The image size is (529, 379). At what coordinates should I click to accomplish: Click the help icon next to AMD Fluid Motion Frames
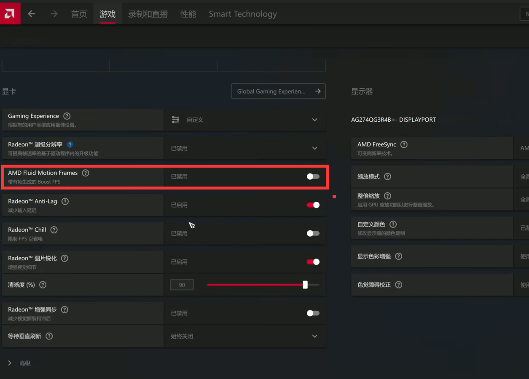pyautogui.click(x=86, y=173)
